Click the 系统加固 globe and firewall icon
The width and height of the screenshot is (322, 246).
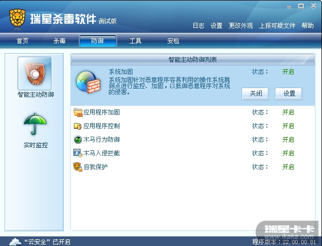pyautogui.click(x=88, y=83)
